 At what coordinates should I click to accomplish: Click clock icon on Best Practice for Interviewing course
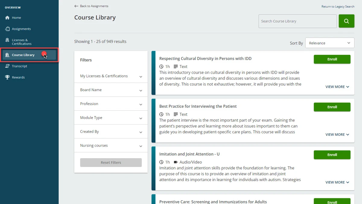click(161, 114)
